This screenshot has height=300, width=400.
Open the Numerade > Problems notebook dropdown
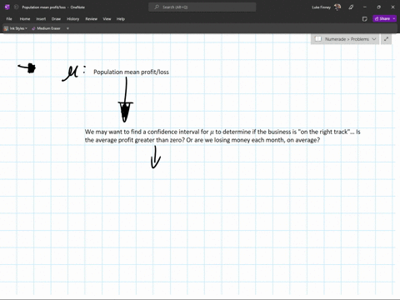tap(345, 39)
